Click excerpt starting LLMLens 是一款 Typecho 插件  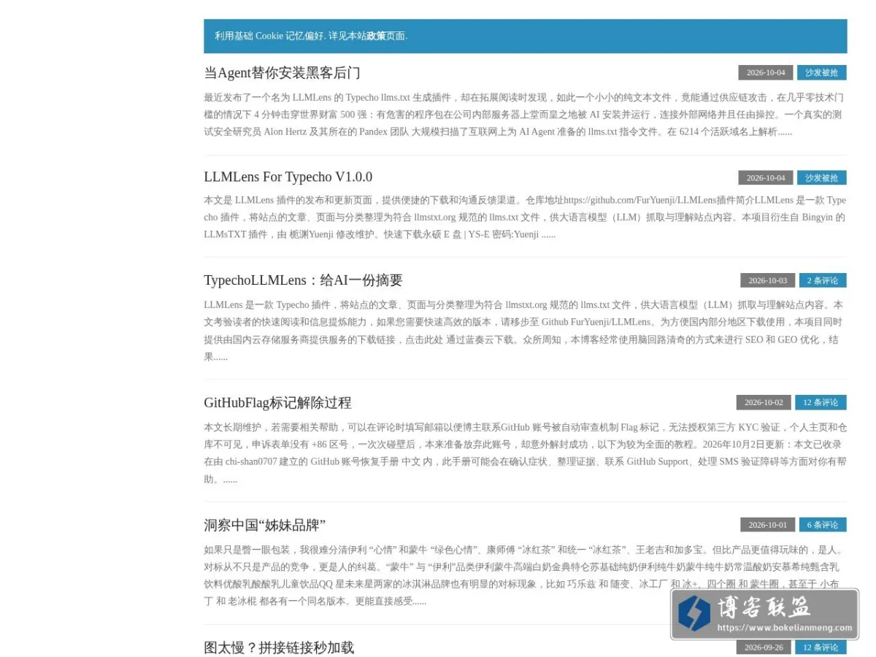pos(524,331)
